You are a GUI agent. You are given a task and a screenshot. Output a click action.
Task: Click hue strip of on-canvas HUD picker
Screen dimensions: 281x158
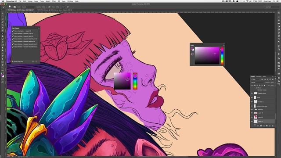pos(135,81)
